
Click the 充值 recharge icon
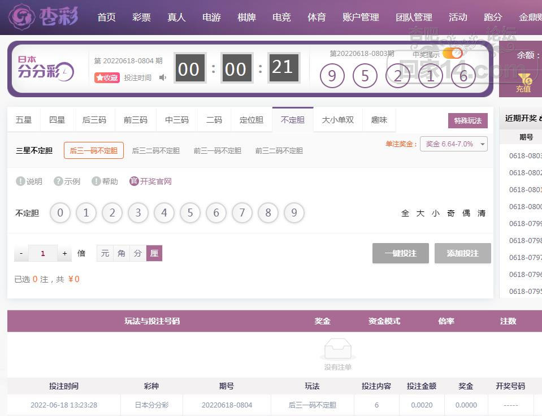523,83
